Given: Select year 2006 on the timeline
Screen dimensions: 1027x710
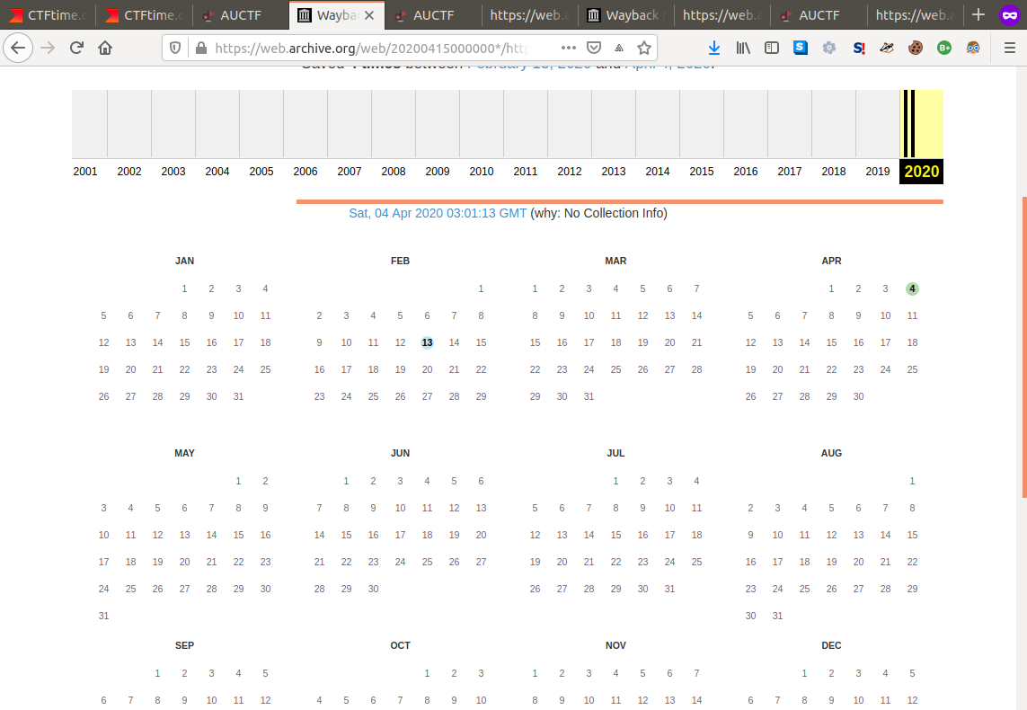Looking at the screenshot, I should pos(305,172).
